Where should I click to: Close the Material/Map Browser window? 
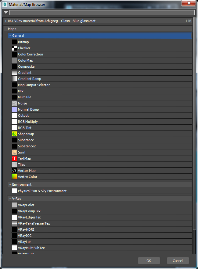[x=189, y=3]
